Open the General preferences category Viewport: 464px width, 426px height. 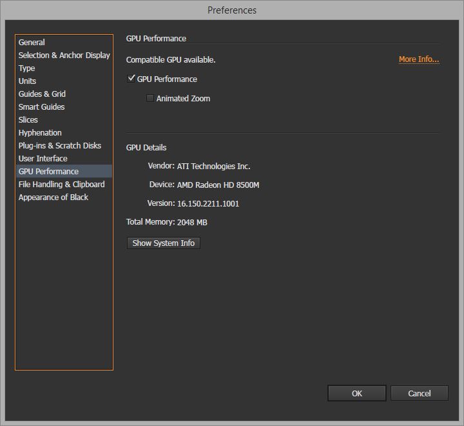click(64, 43)
